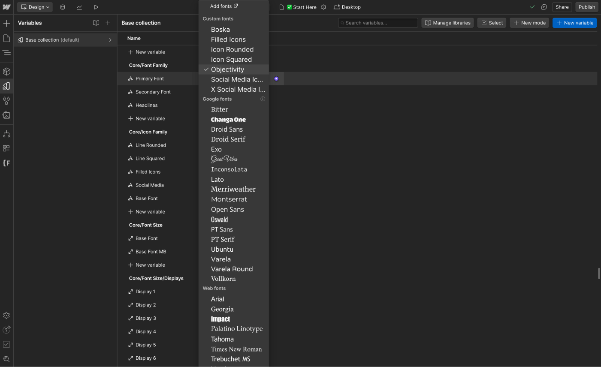The image size is (601, 367).
Task: Open the Navigator panel icon
Action: [6, 52]
